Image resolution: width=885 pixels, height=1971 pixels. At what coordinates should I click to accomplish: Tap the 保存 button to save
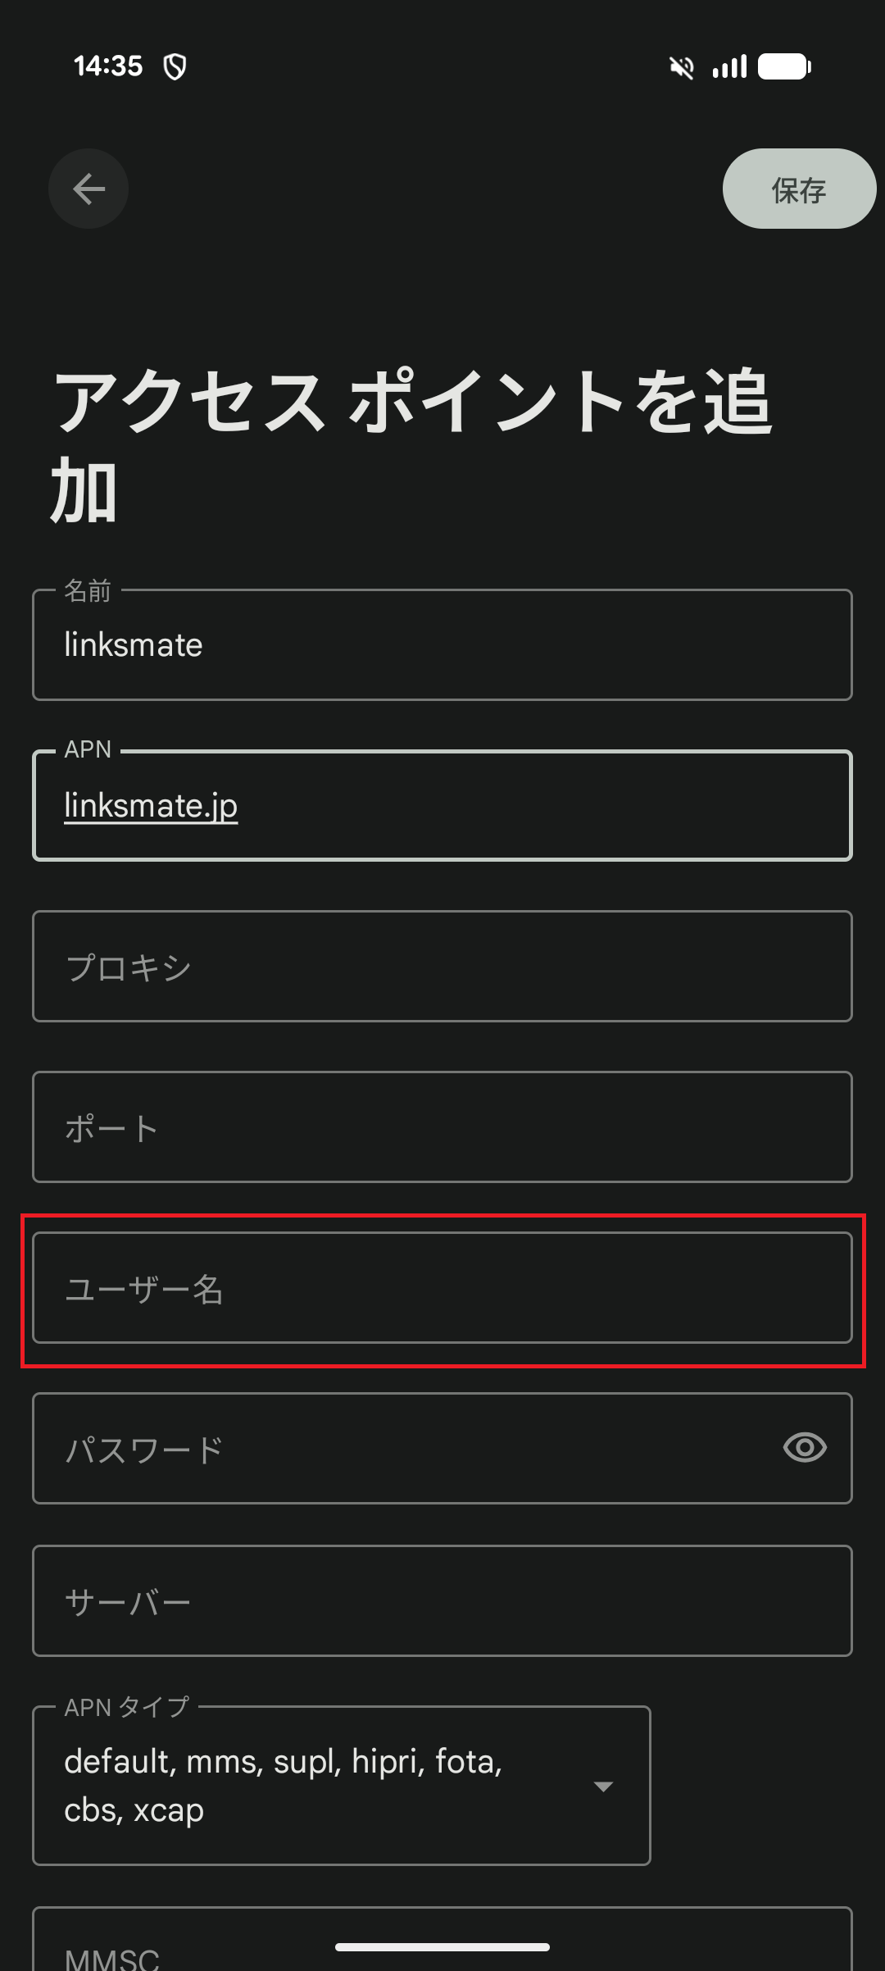pos(797,188)
